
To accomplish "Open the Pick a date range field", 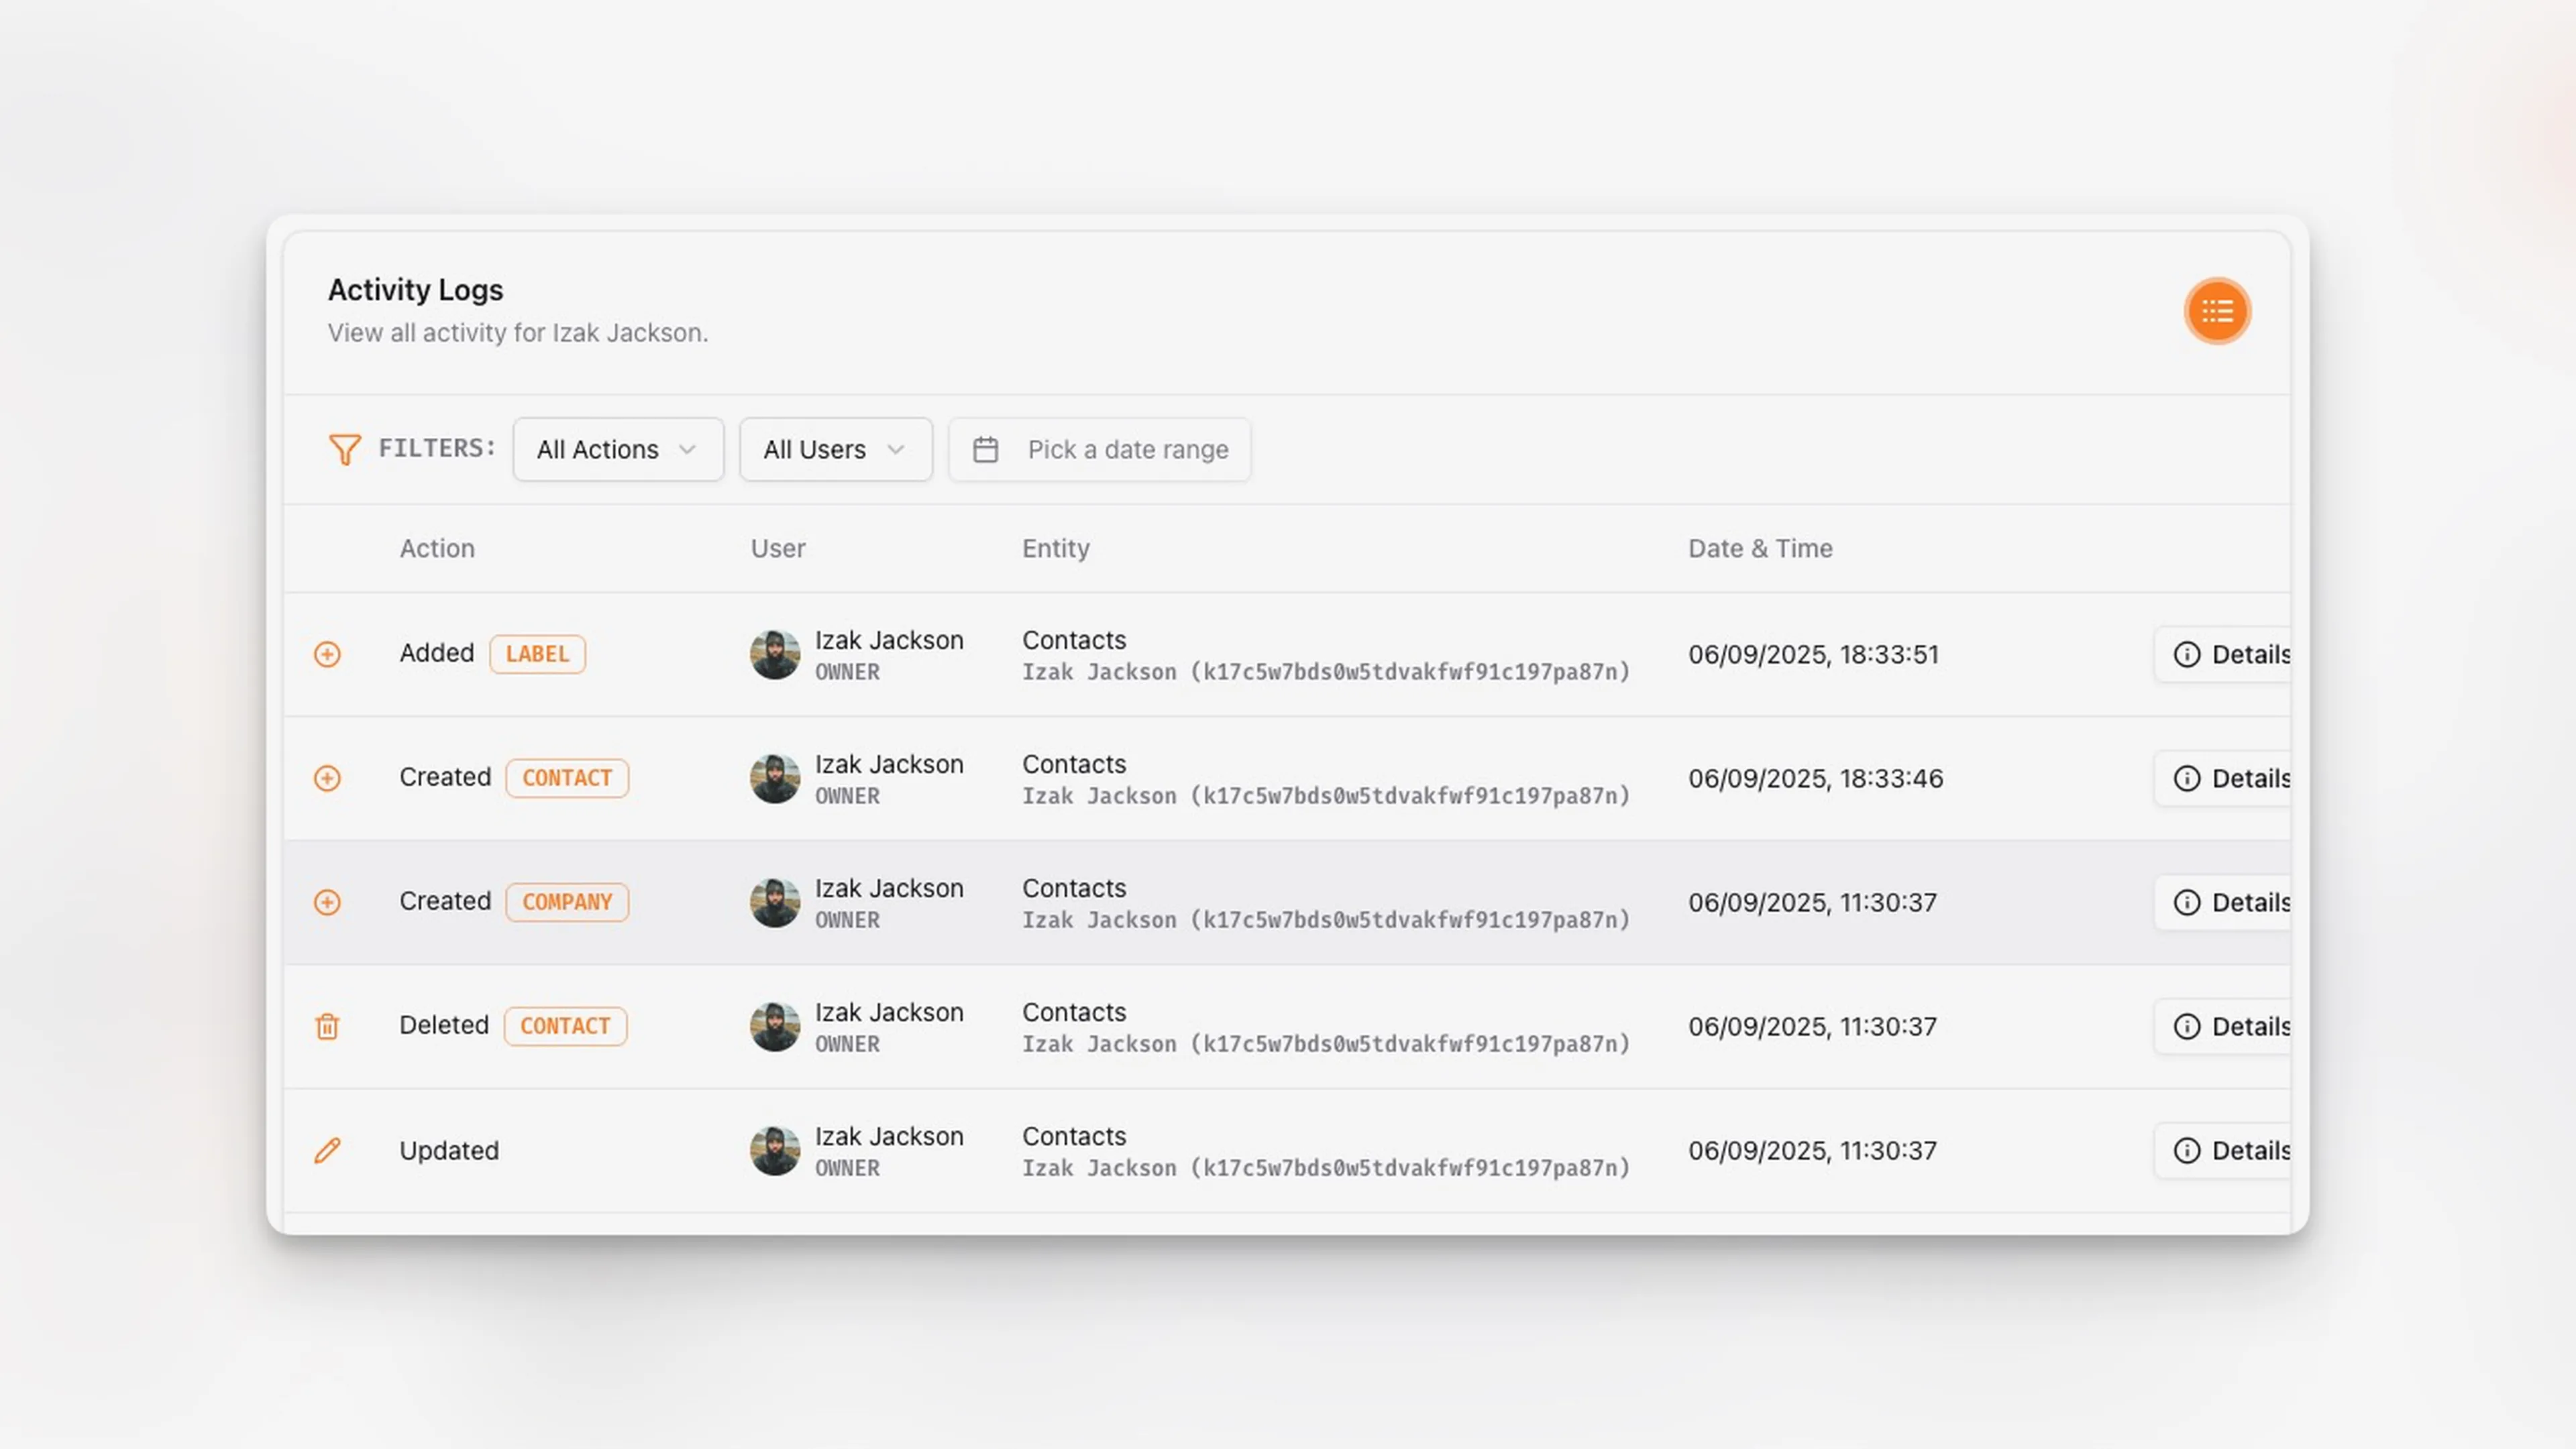I will [1099, 450].
